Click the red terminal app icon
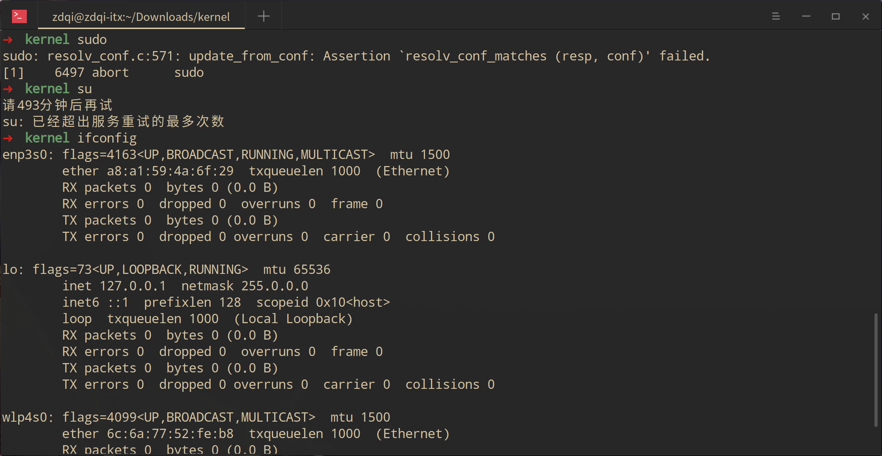Screen dimensions: 882x456 [x=19, y=16]
